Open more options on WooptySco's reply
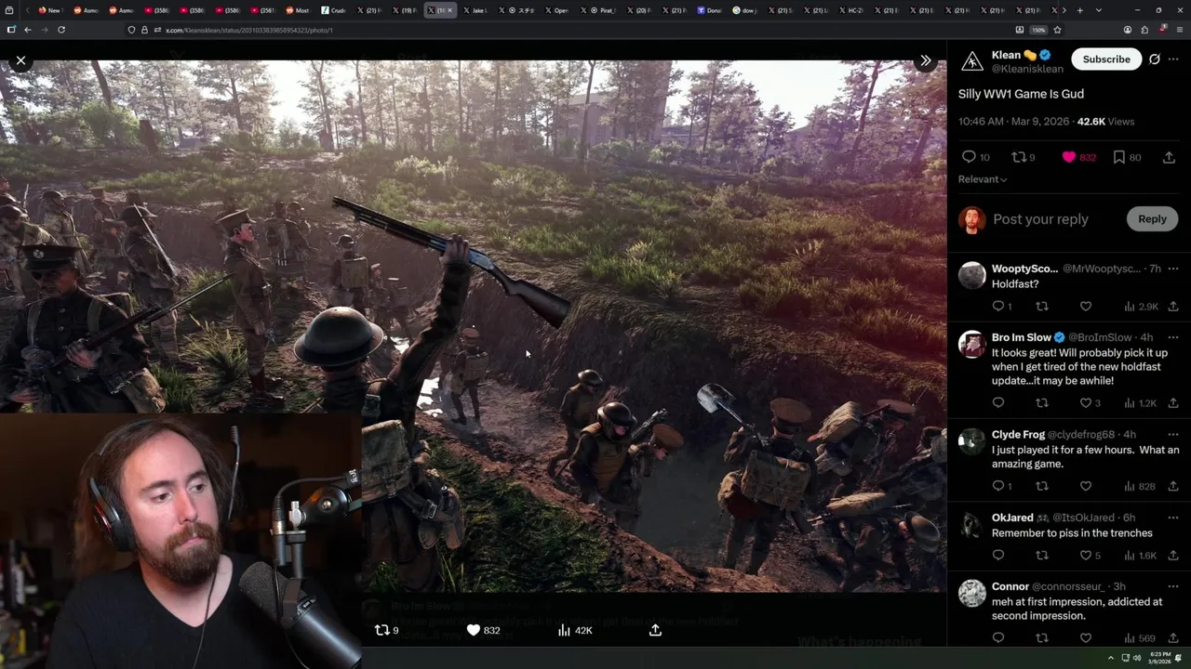This screenshot has width=1191, height=669. [1173, 269]
